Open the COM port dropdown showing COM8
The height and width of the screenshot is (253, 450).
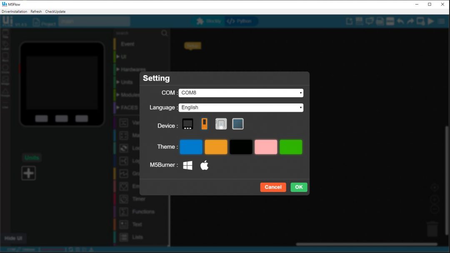tap(241, 93)
